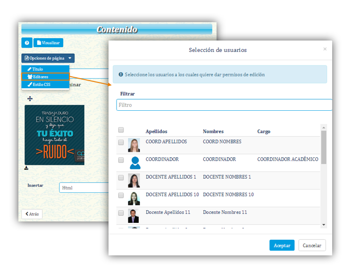Check the COORDINADOR user checkbox
This screenshot has width=352, height=278.
[x=121, y=160]
